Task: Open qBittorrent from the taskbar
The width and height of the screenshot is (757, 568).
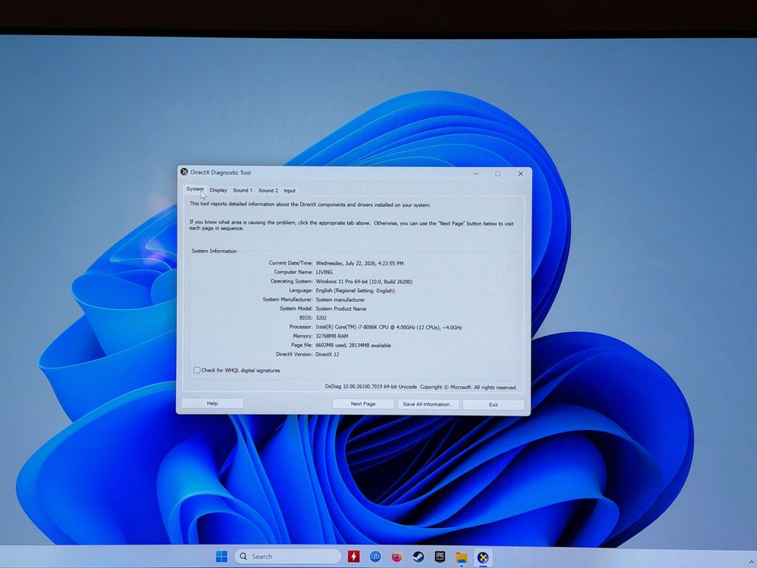Action: point(375,557)
